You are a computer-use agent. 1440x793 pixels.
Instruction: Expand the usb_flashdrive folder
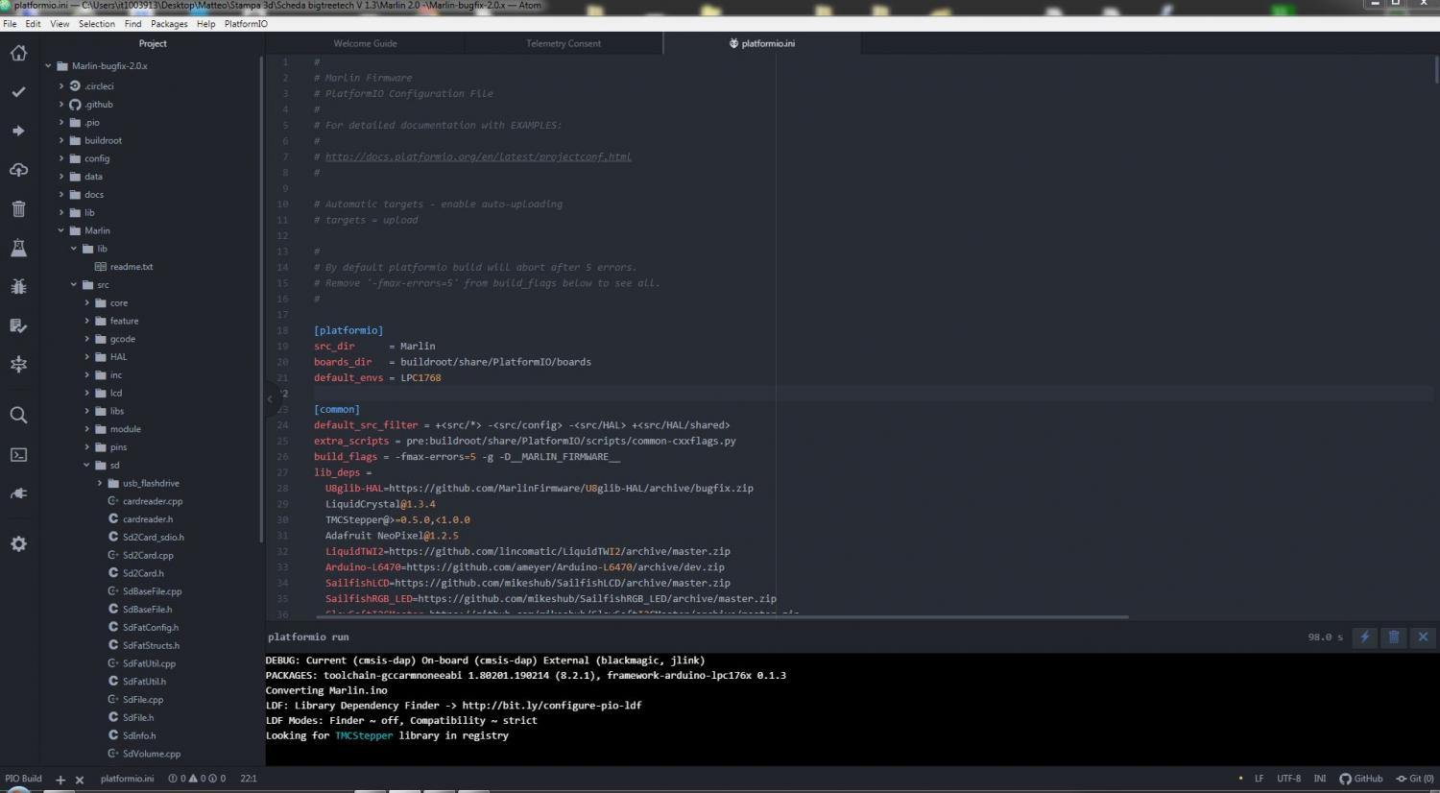click(100, 483)
